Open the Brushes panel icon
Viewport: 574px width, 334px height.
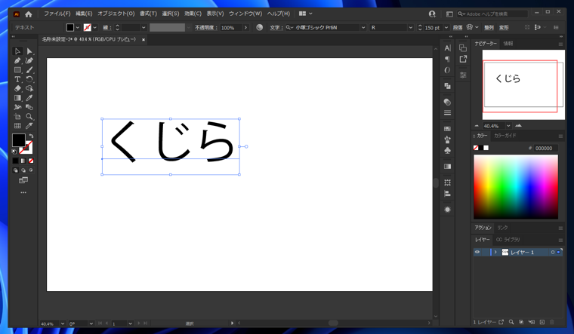pos(447,139)
